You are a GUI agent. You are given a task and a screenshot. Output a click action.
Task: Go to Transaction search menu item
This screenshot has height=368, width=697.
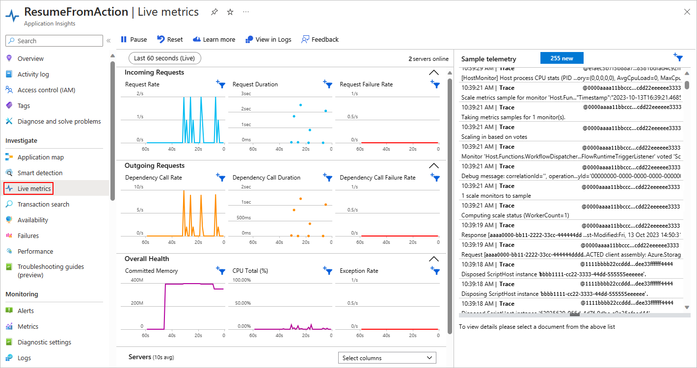(43, 205)
